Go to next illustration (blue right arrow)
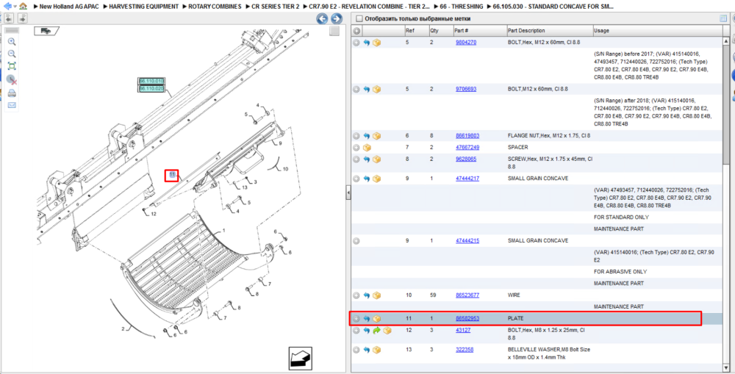Image resolution: width=735 pixels, height=374 pixels. pos(337,18)
